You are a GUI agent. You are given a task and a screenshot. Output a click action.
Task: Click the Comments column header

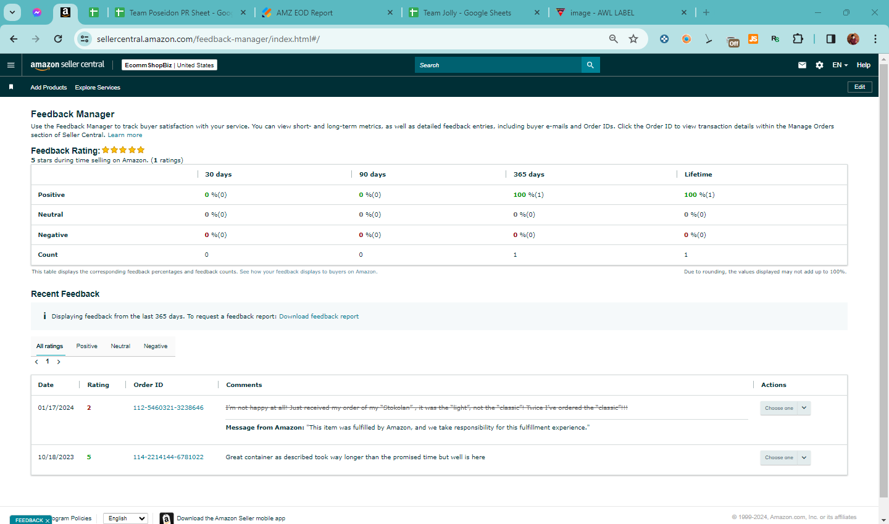point(244,385)
